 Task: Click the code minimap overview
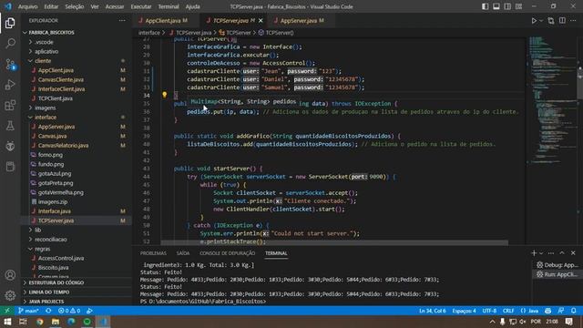[x=551, y=100]
